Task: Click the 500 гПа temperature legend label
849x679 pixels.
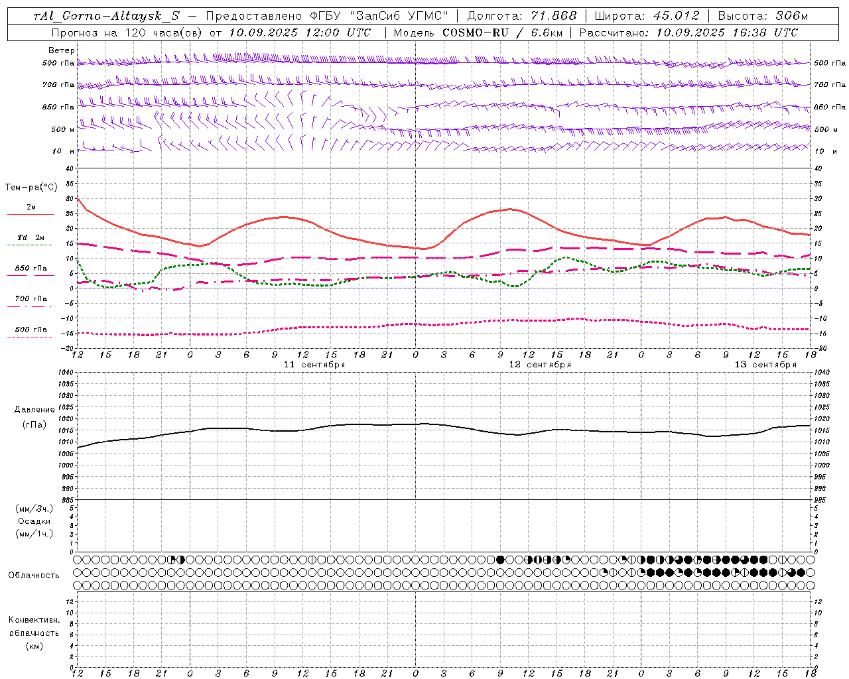Action: [31, 330]
